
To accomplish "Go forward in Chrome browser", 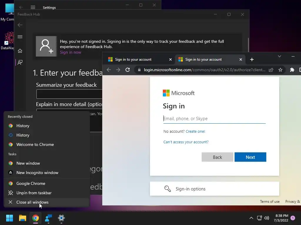I will tap(118, 70).
